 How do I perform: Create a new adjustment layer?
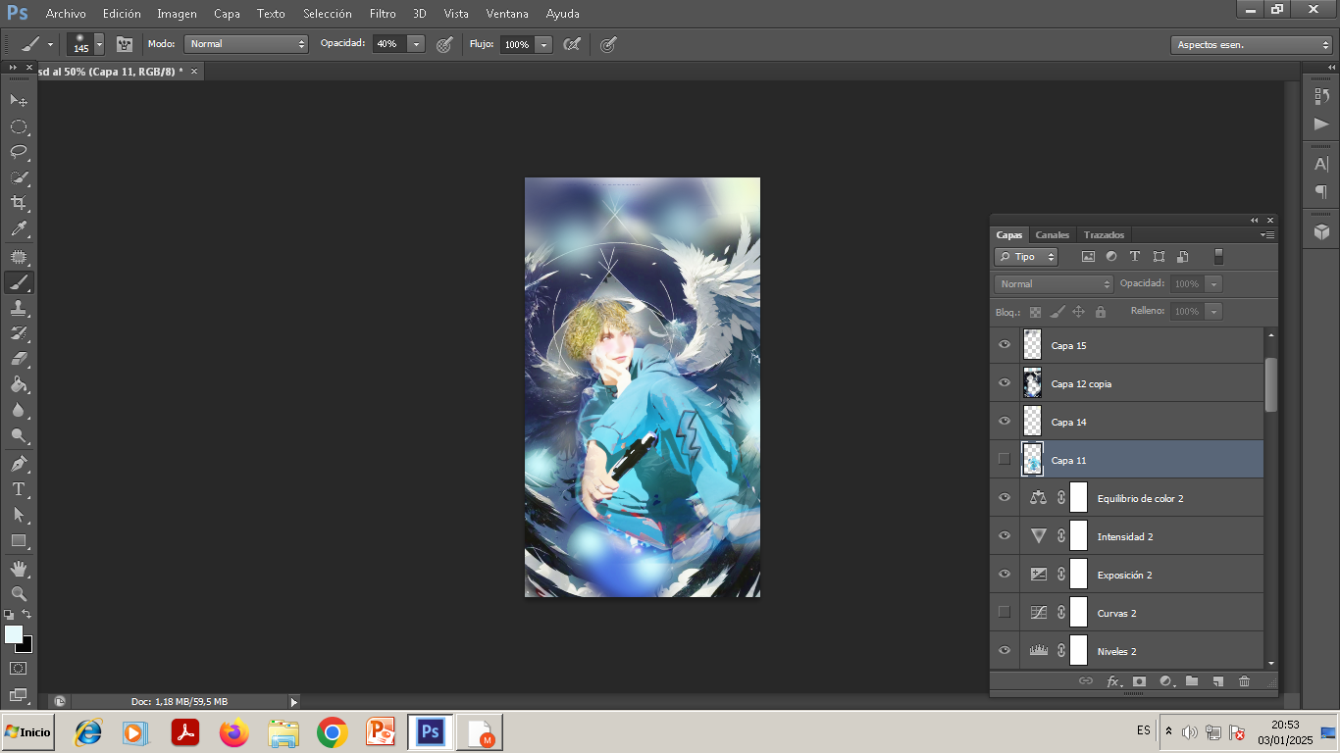pyautogui.click(x=1166, y=681)
